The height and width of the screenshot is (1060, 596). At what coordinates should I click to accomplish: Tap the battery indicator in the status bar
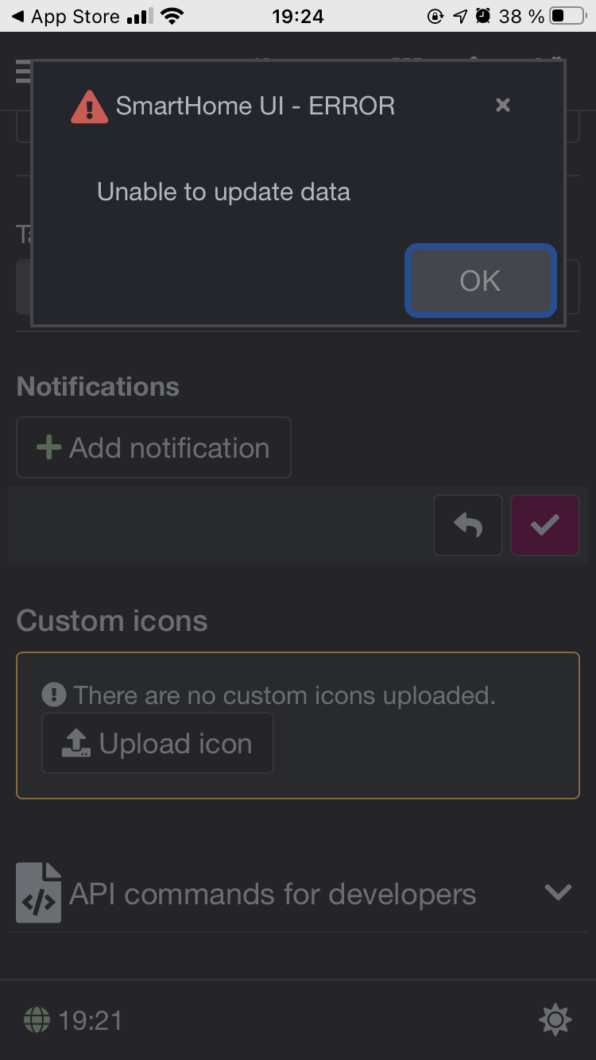567,16
